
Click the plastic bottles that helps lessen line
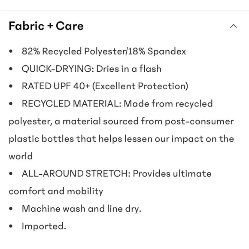[121, 139]
